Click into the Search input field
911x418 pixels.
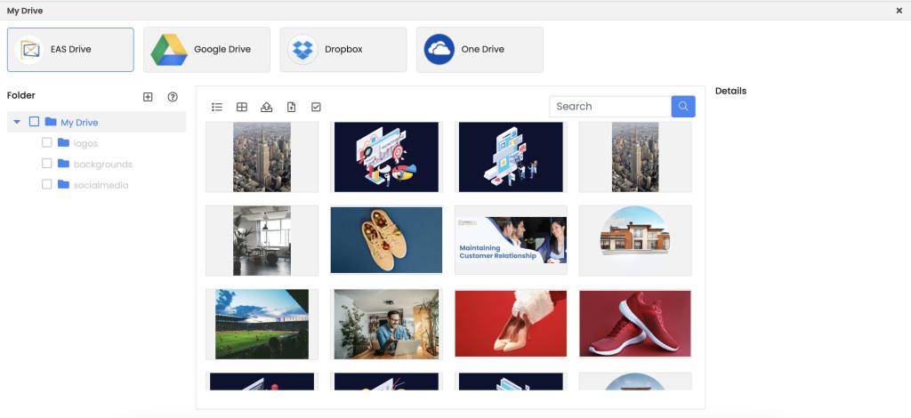pyautogui.click(x=610, y=107)
